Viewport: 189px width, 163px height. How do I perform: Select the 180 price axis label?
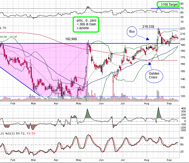pos(183,51)
